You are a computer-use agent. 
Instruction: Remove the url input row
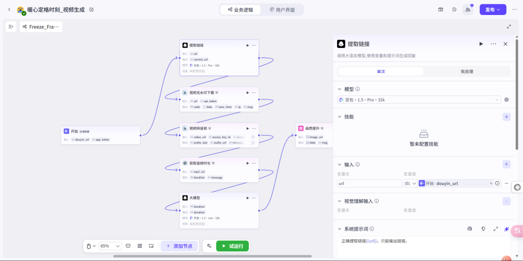pyautogui.click(x=507, y=184)
